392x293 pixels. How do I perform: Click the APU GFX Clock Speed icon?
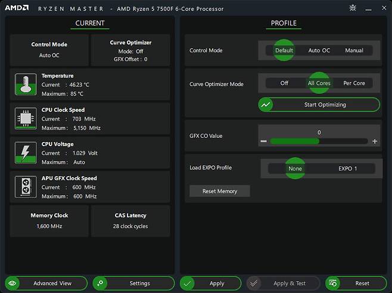coord(26,187)
